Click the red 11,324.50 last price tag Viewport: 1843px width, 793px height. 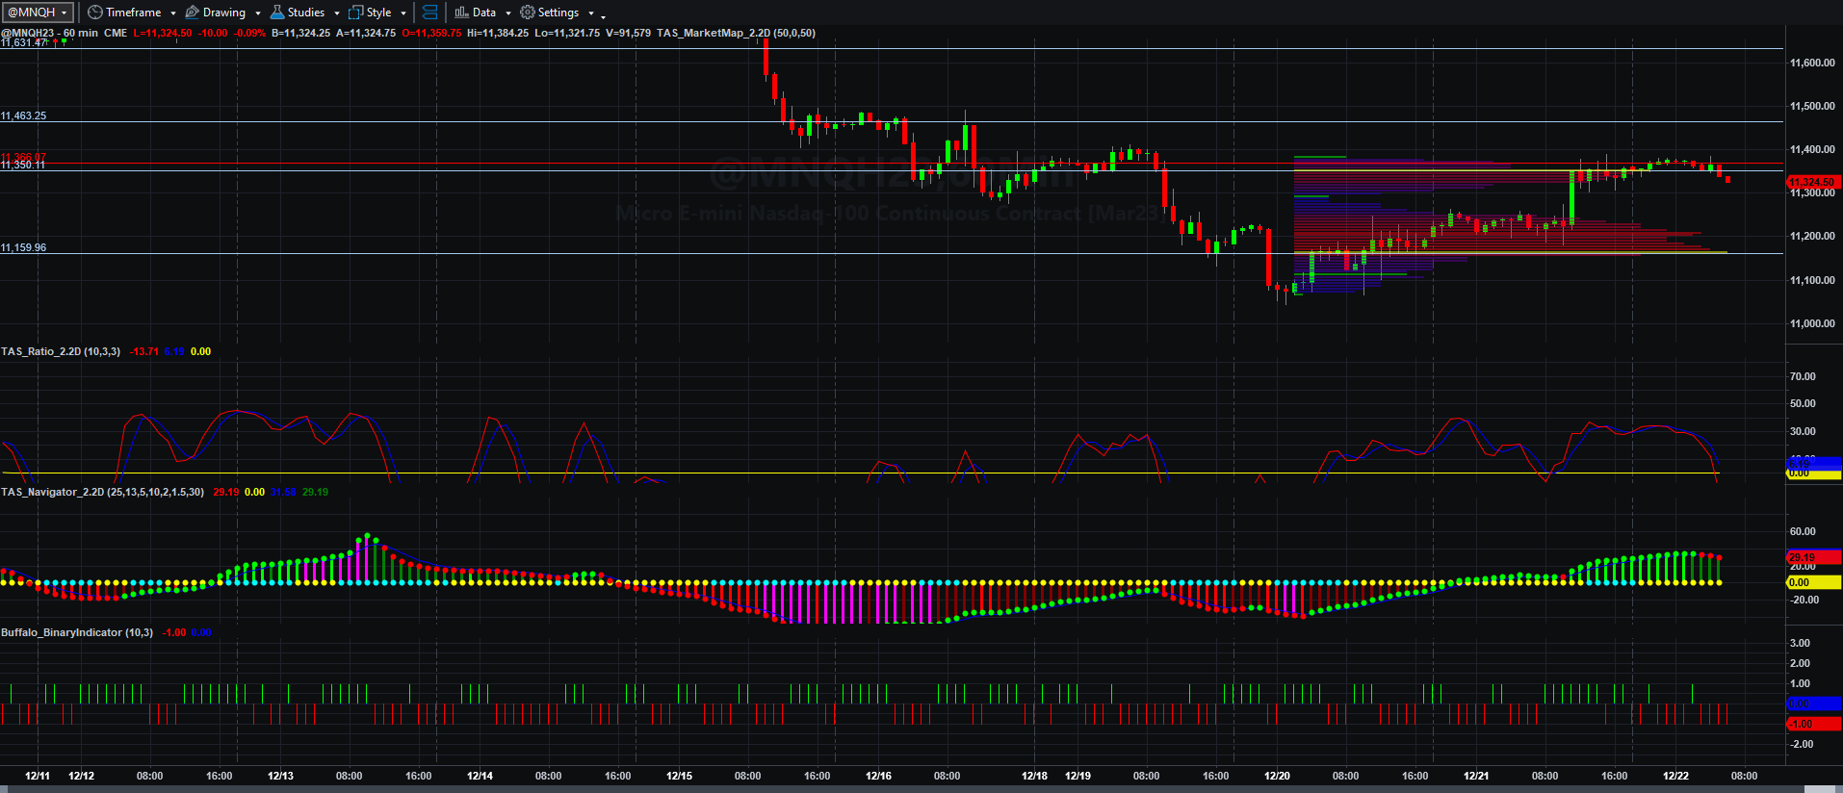[x=1812, y=181]
